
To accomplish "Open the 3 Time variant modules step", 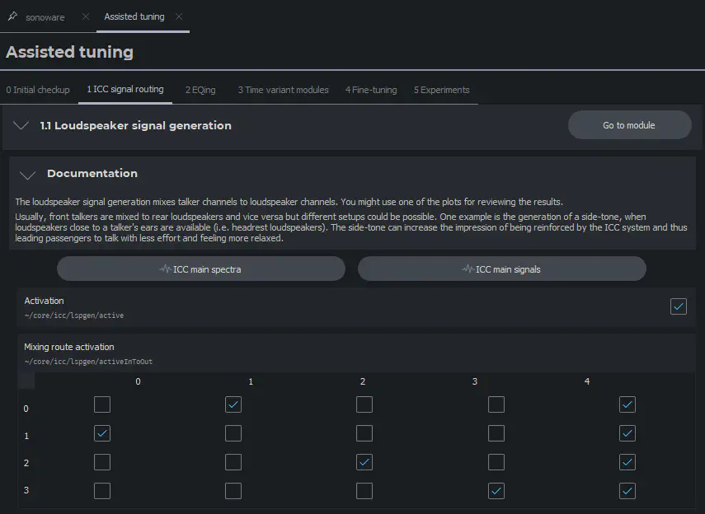I will point(284,90).
